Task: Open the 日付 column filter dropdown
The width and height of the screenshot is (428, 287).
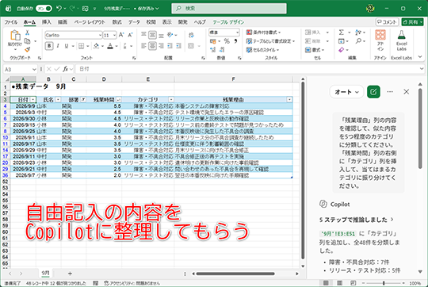Action: coord(33,100)
